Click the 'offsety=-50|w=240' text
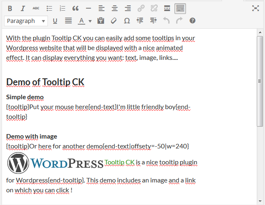The height and width of the screenshot is (205, 265). coord(159,146)
